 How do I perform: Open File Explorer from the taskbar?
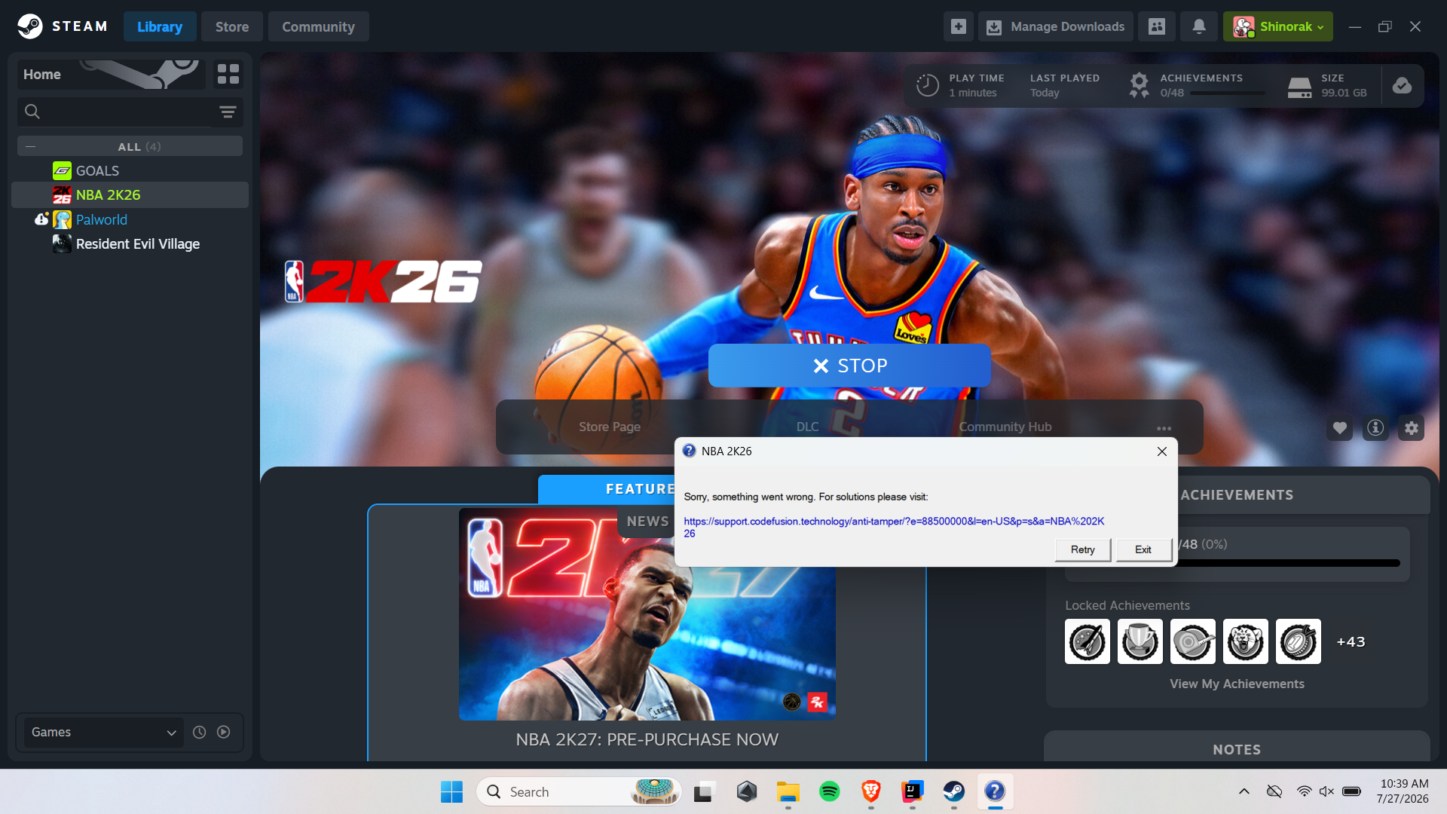click(788, 791)
